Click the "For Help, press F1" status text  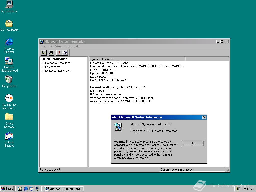coord(50,170)
